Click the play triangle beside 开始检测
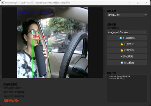This screenshot has width=151, height=106. click(122, 57)
